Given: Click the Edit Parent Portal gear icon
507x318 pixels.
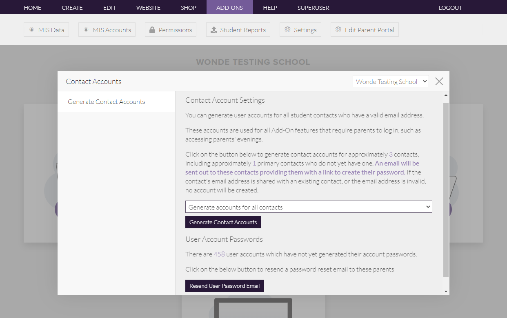Looking at the screenshot, I should click(x=338, y=30).
